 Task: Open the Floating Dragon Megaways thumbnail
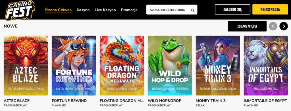pyautogui.click(x=122, y=66)
